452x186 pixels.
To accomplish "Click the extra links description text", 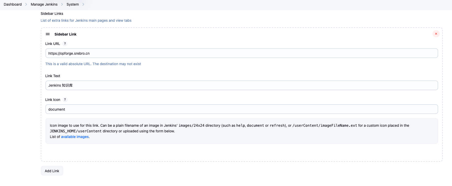I will (86, 20).
